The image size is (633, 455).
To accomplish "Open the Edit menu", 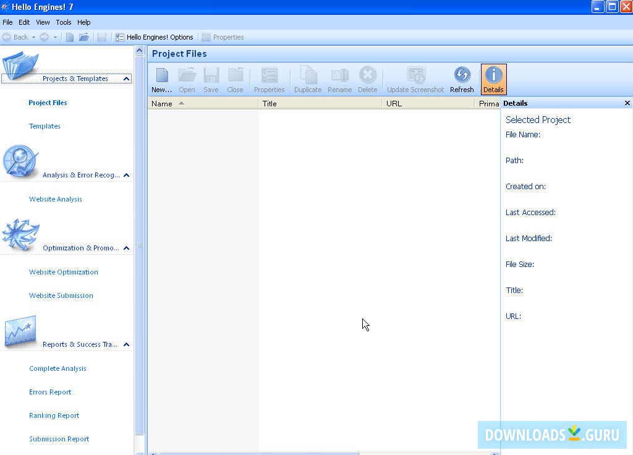I will click(24, 22).
